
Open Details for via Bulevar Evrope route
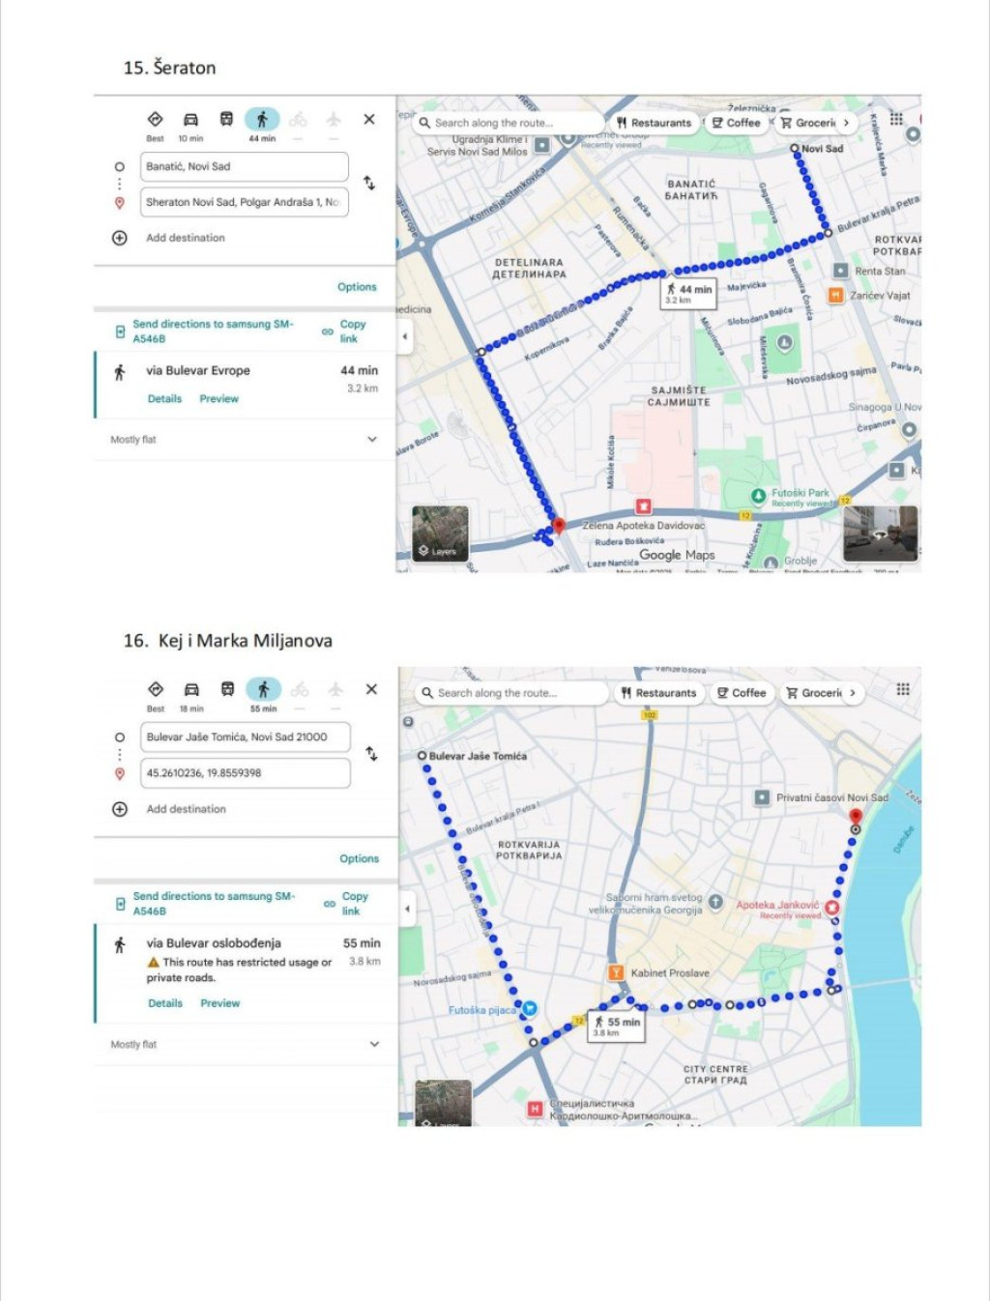[x=164, y=399]
